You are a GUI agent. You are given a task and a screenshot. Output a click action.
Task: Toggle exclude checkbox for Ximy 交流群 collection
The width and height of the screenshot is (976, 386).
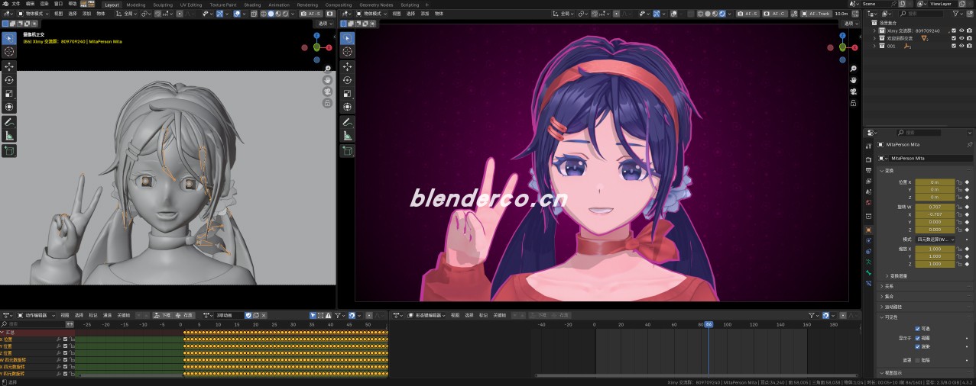click(x=953, y=31)
